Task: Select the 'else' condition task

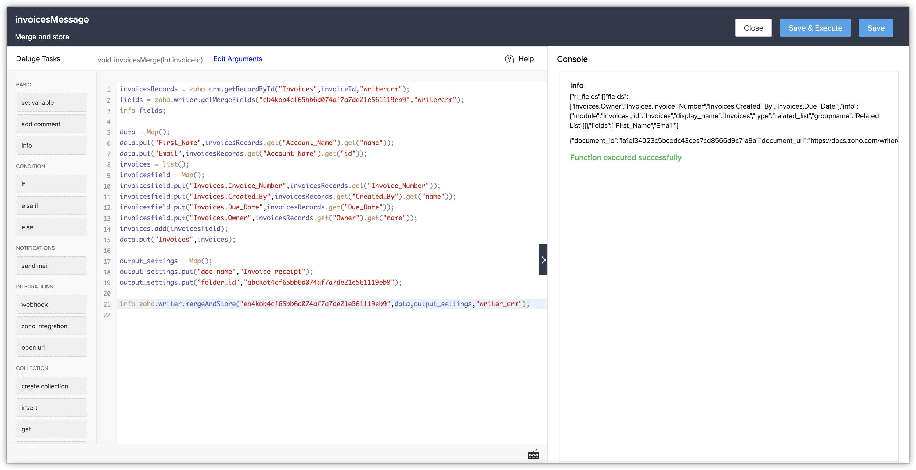Action: click(x=52, y=227)
